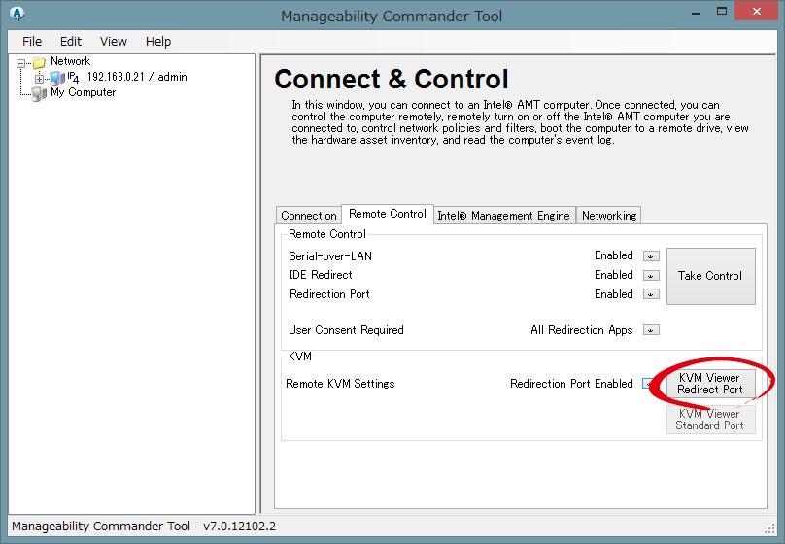The image size is (785, 544).
Task: Minimize the Manageability Commander Tool window
Action: point(695,12)
